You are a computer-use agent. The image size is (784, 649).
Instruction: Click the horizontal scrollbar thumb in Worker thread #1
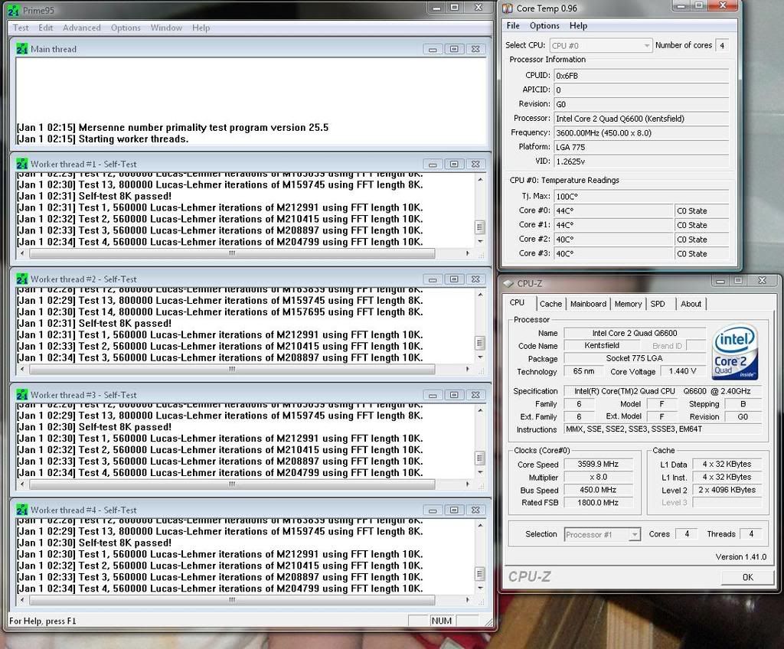click(232, 253)
